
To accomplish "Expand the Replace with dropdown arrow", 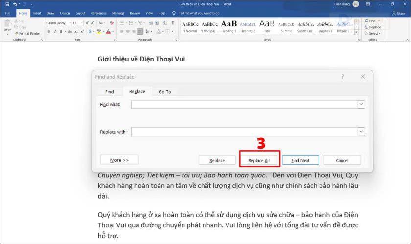I will pos(361,132).
